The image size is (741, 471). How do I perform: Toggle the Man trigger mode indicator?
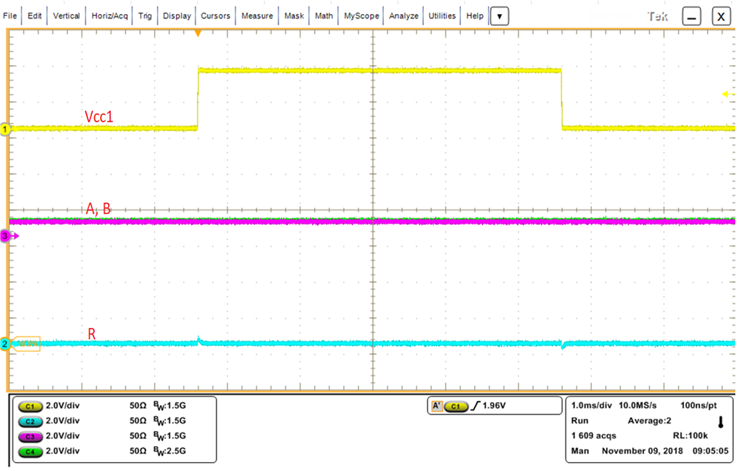click(x=579, y=450)
